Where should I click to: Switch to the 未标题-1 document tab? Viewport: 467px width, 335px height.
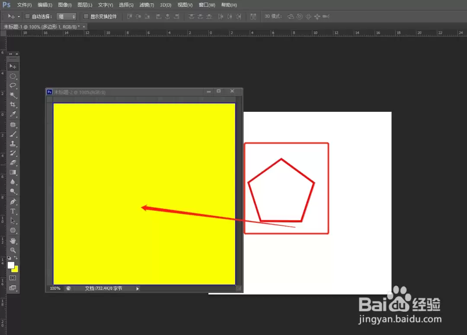42,27
